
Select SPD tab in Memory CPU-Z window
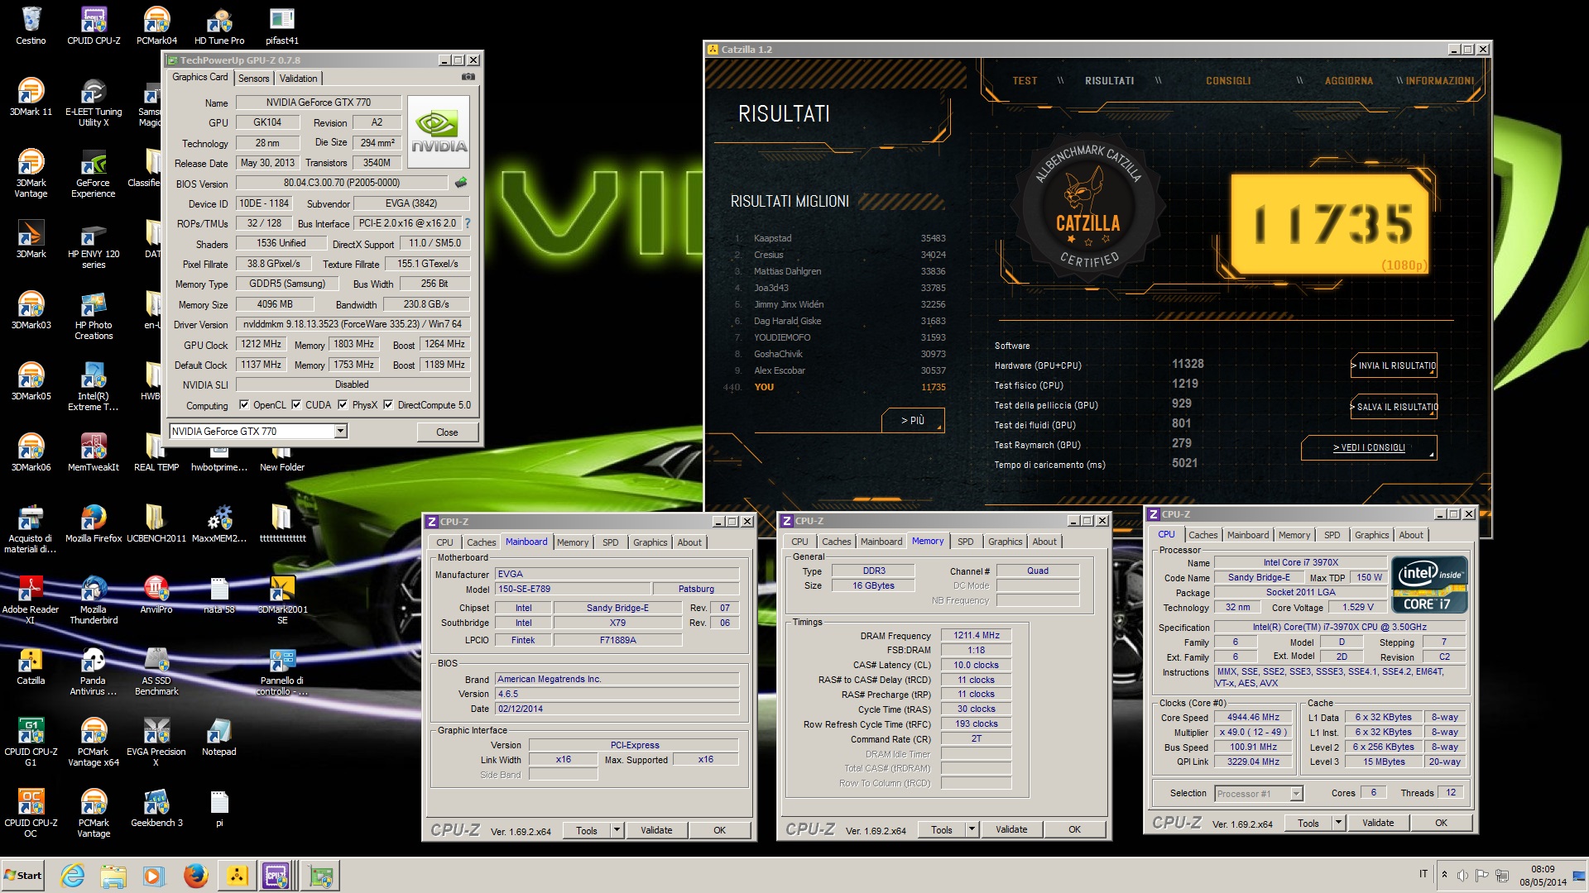(x=965, y=542)
